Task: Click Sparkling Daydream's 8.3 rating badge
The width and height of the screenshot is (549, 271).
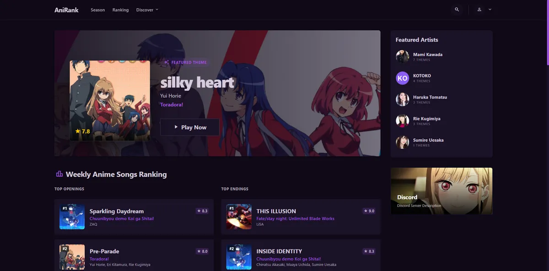Action: pos(202,211)
